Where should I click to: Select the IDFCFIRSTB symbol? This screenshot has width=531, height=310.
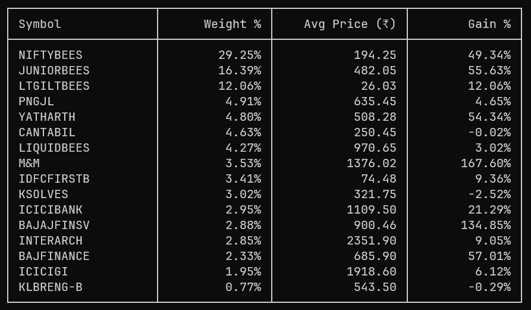click(x=54, y=179)
